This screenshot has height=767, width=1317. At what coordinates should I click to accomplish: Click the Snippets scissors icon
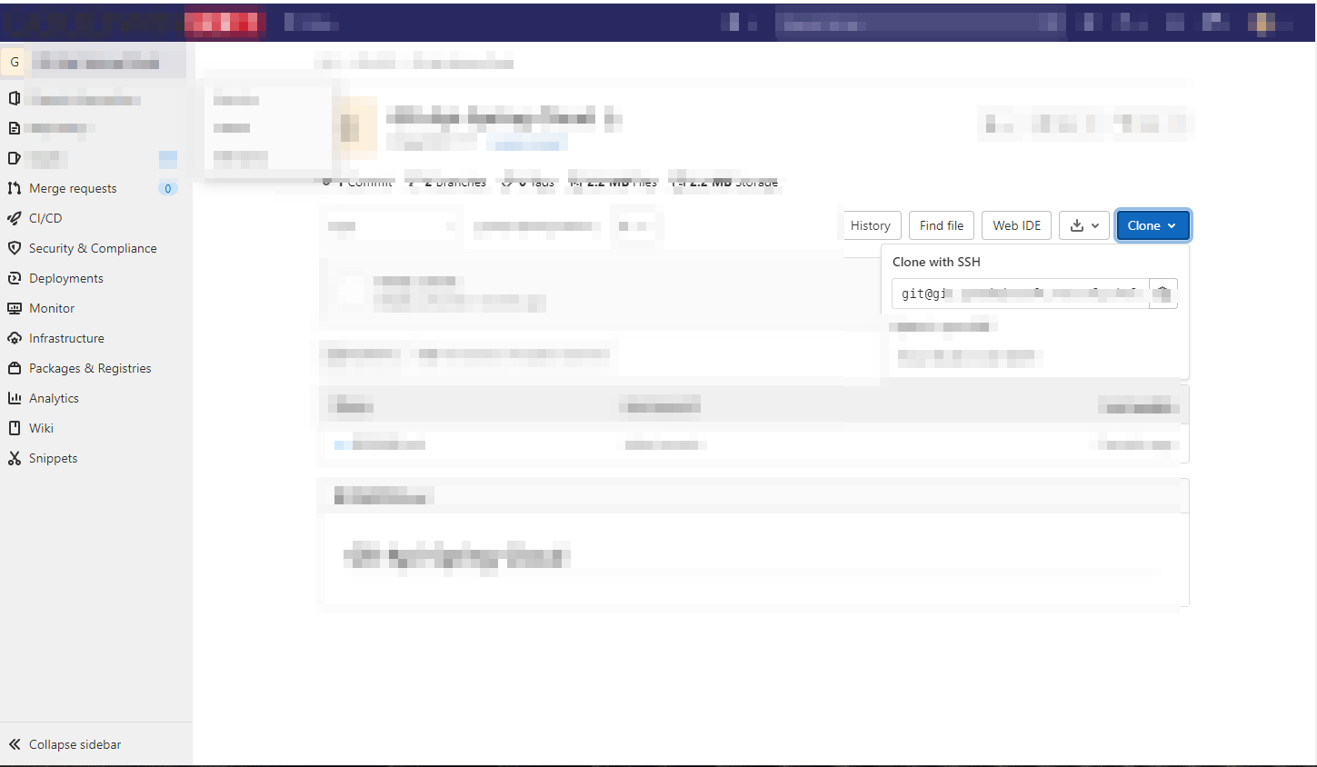click(x=15, y=457)
